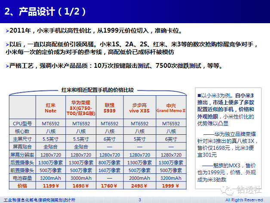Click the 主屏尺寸 row label
The width and height of the screenshot is (270, 203).
click(x=22, y=139)
